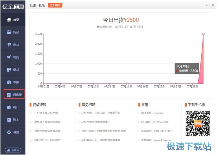Open the 单据 menu label
This screenshot has height=155, width=217.
[16, 82]
